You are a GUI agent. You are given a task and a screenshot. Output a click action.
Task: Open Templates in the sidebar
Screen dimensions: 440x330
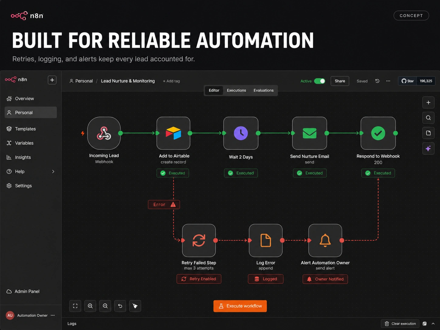[x=31, y=129]
